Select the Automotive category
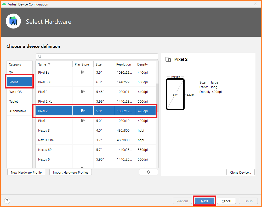 tap(20, 111)
